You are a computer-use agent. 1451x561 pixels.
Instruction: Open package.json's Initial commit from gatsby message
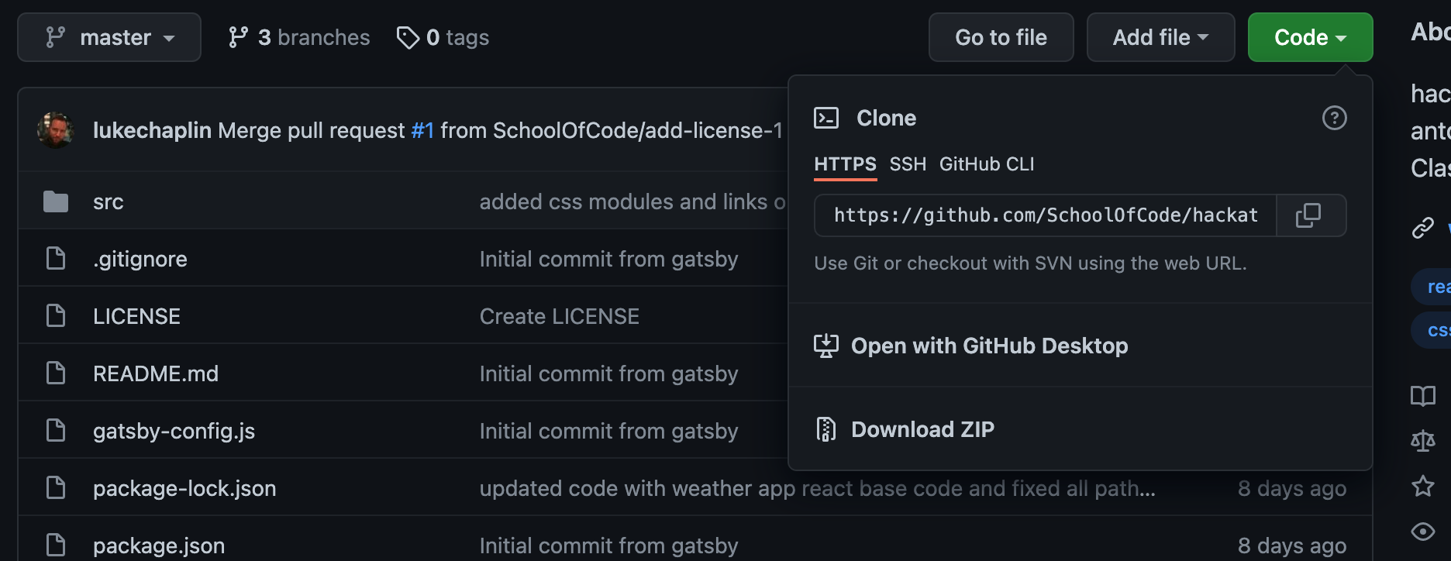(x=609, y=546)
